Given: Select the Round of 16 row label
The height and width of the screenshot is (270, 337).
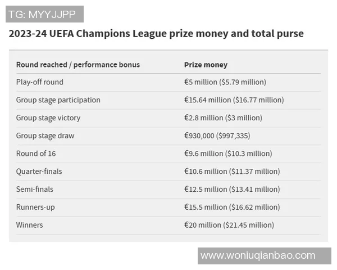Looking at the screenshot, I should 36,154.
